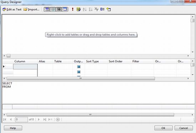This screenshot has width=196, height=133.
Task: Toggle the grid pane view
Action: (x=53, y=9)
